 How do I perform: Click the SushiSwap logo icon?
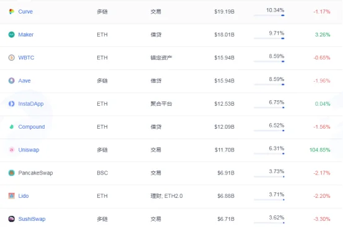(x=11, y=219)
